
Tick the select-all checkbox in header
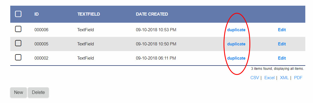18,14
